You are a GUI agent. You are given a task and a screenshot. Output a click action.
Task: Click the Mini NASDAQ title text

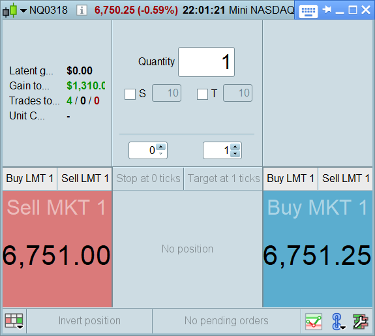click(x=262, y=10)
